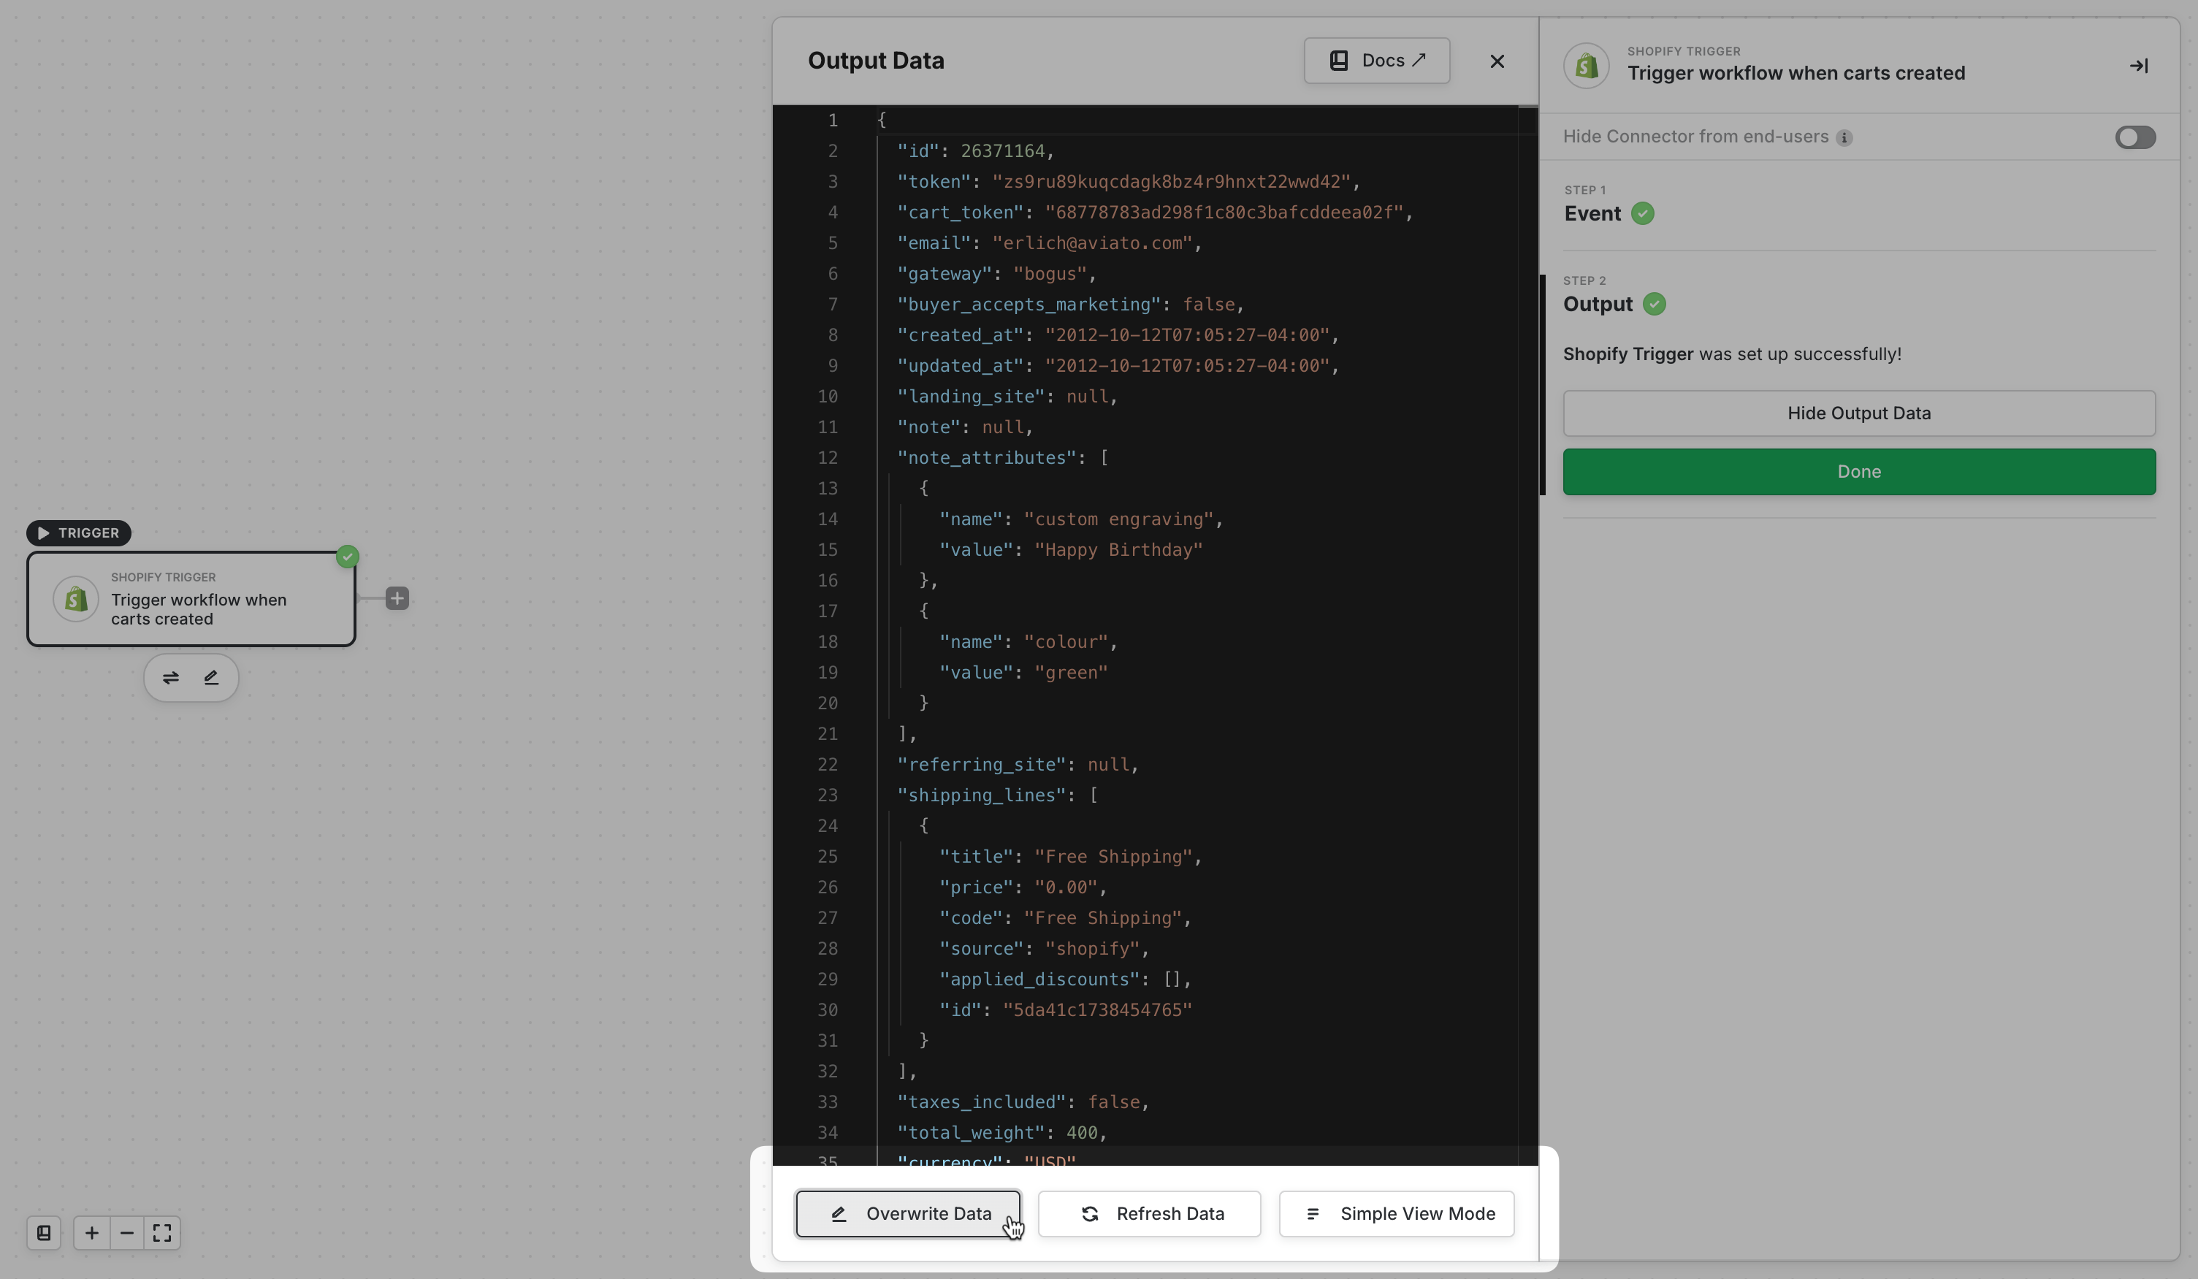Viewport: 2198px width, 1279px height.
Task: Click the Overwrite Data button
Action: [908, 1213]
